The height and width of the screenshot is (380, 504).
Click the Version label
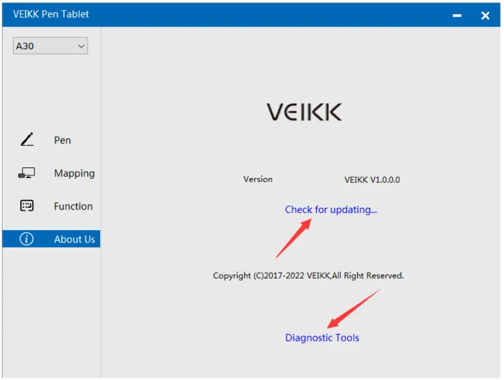coord(258,179)
